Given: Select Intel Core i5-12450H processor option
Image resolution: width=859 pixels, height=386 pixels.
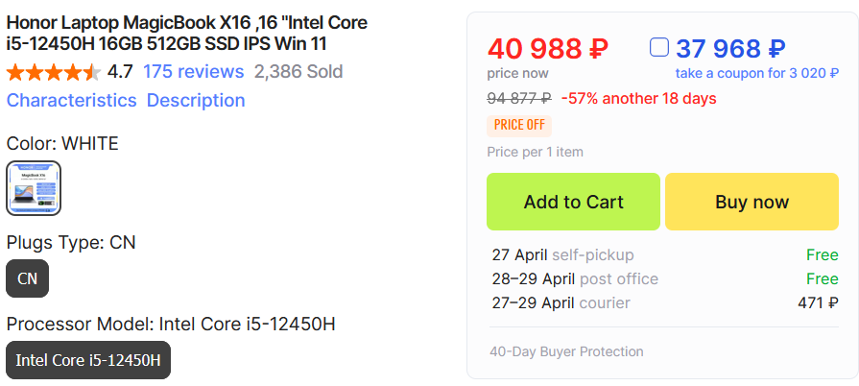Looking at the screenshot, I should (88, 360).
